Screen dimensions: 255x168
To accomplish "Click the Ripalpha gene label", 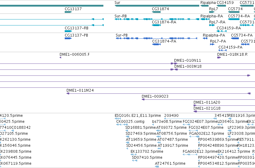I will (208, 3).
